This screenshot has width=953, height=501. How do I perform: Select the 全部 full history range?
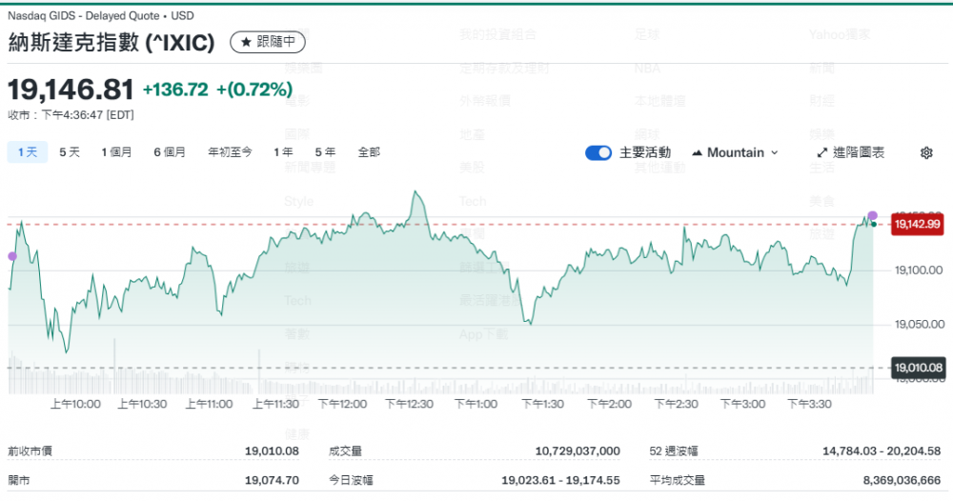(369, 151)
